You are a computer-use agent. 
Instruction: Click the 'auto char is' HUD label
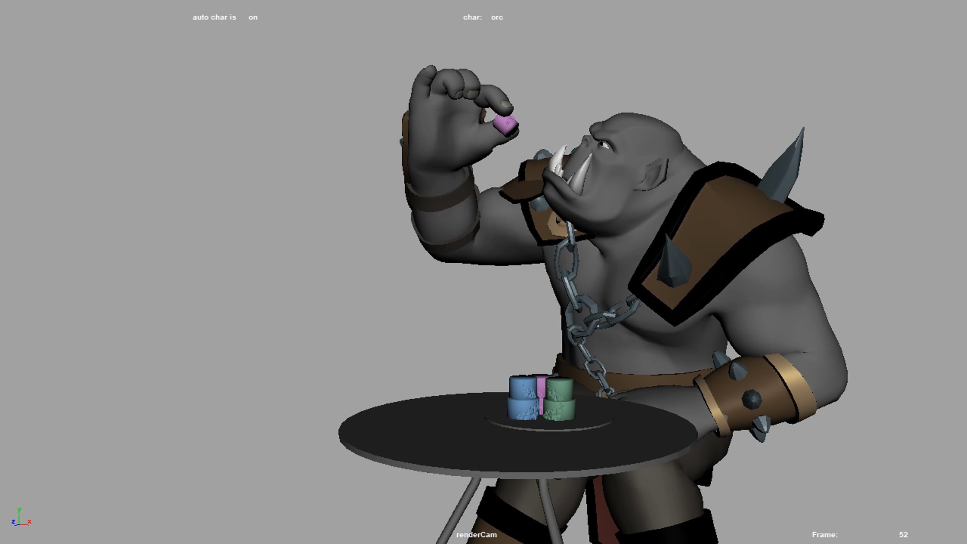tap(214, 17)
